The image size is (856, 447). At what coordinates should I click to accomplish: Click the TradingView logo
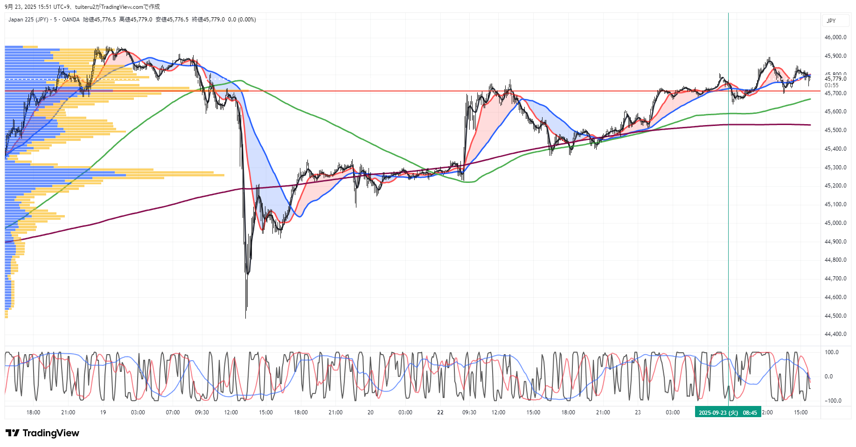(x=42, y=433)
